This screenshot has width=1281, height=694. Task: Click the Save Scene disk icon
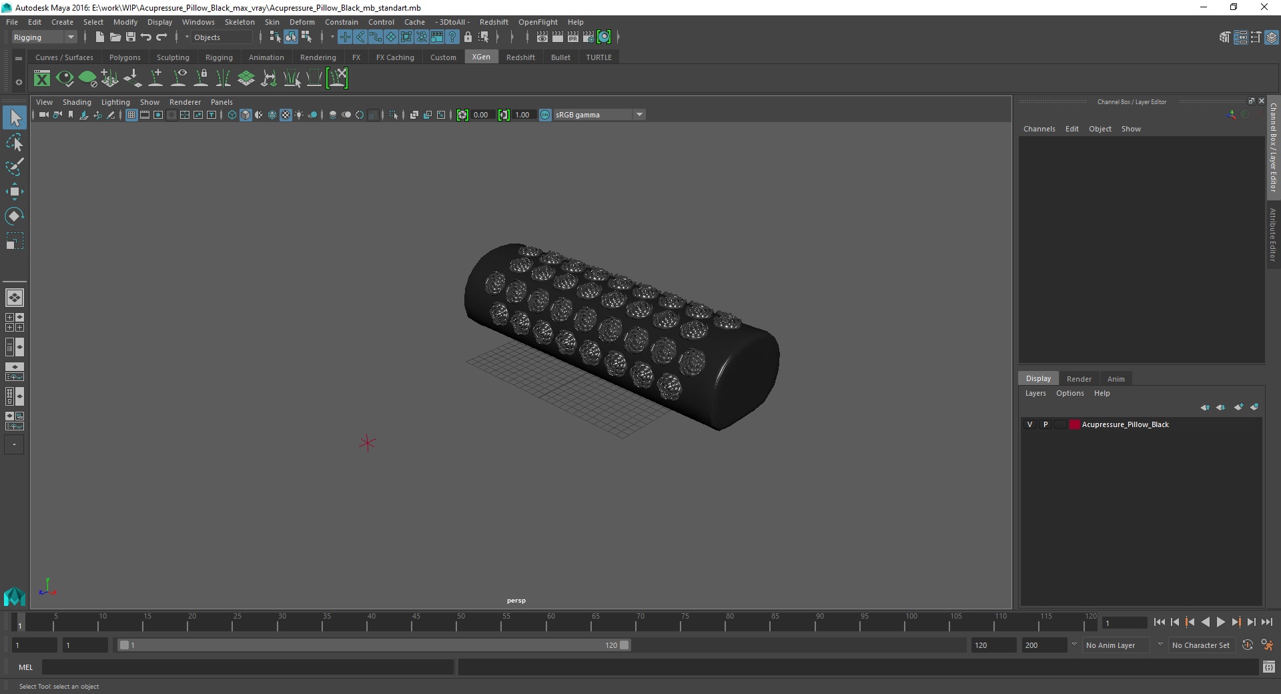tap(130, 37)
